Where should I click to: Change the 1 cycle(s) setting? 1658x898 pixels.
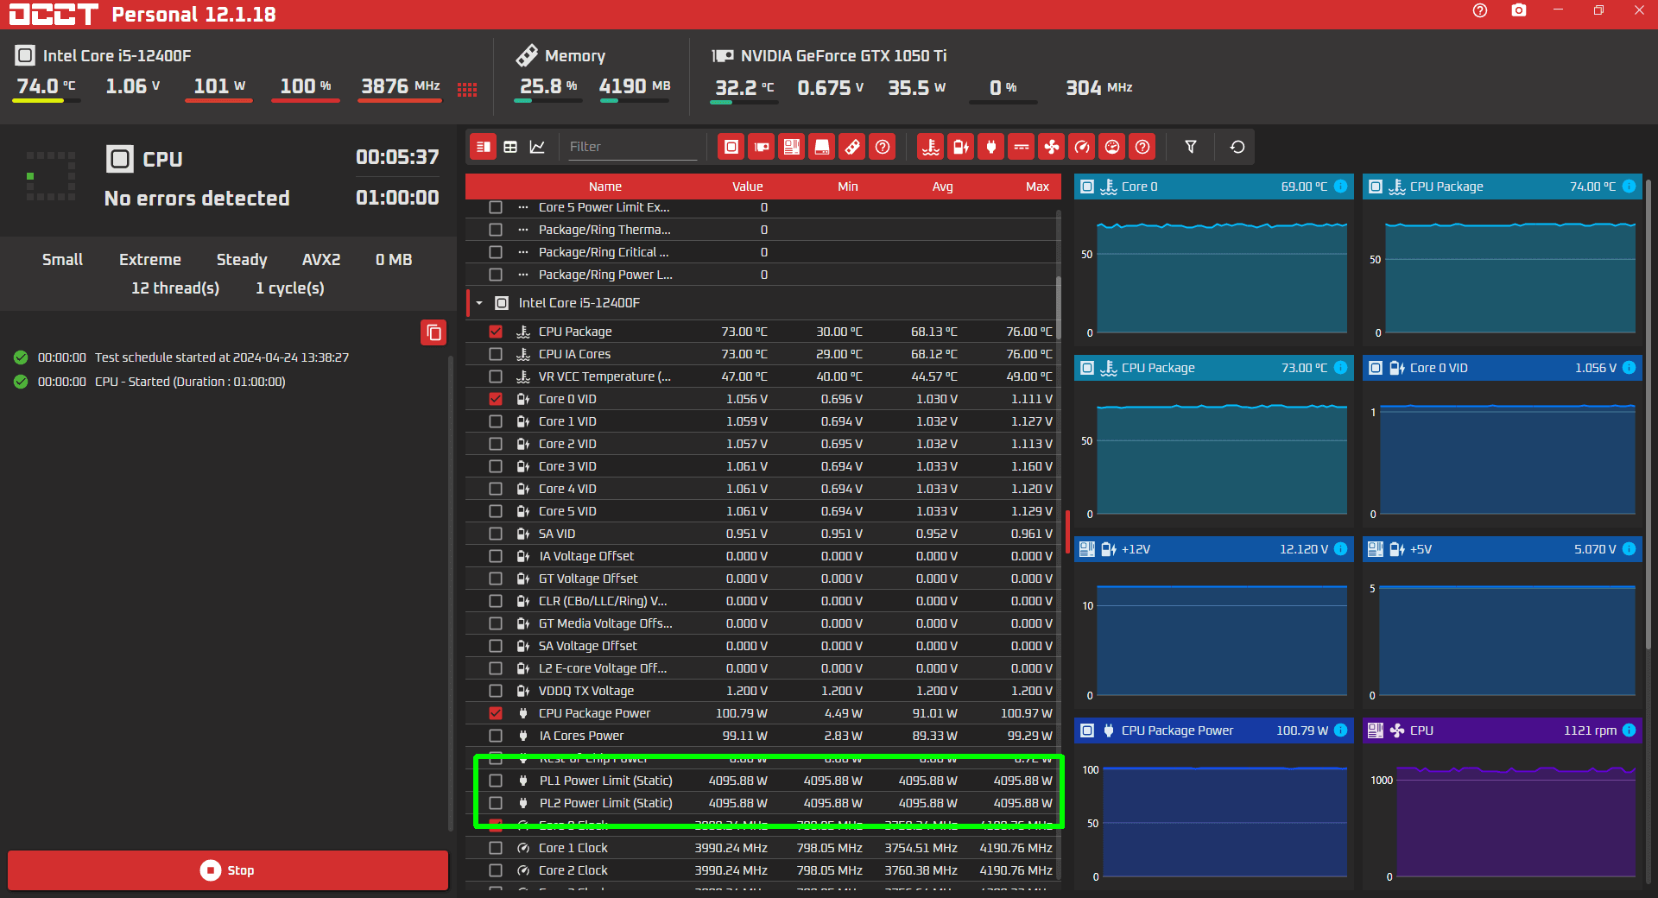coord(290,288)
